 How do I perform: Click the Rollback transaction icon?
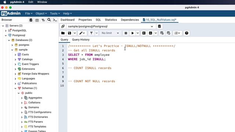169,33
